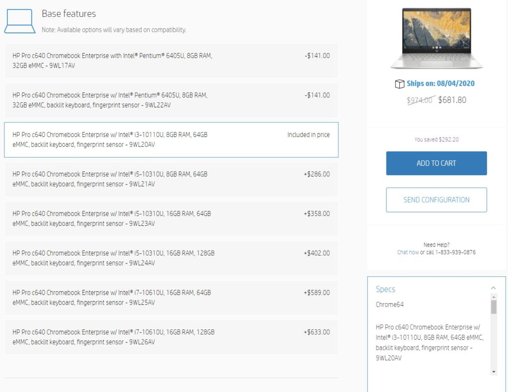Select the Pentium 6405U backlit 9WL22AV option
The height and width of the screenshot is (392, 508).
[x=171, y=100]
